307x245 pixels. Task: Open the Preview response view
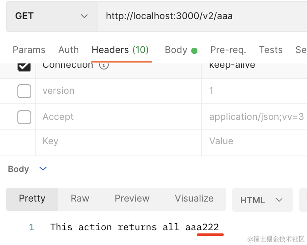[x=132, y=199]
